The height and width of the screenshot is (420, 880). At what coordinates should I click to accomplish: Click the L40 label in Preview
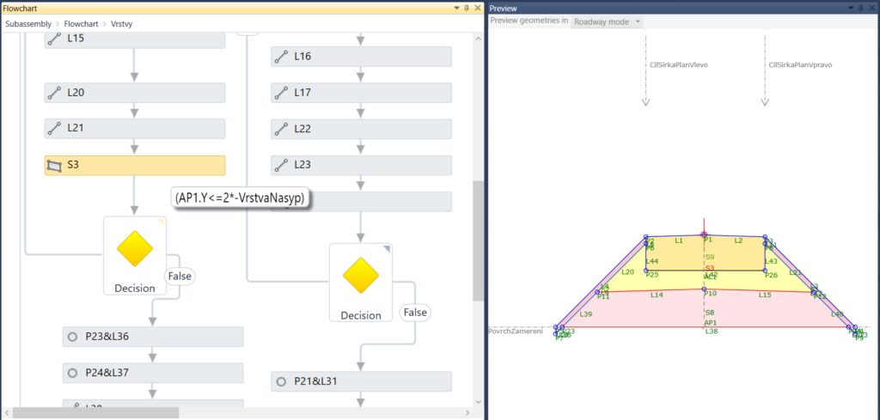837,314
